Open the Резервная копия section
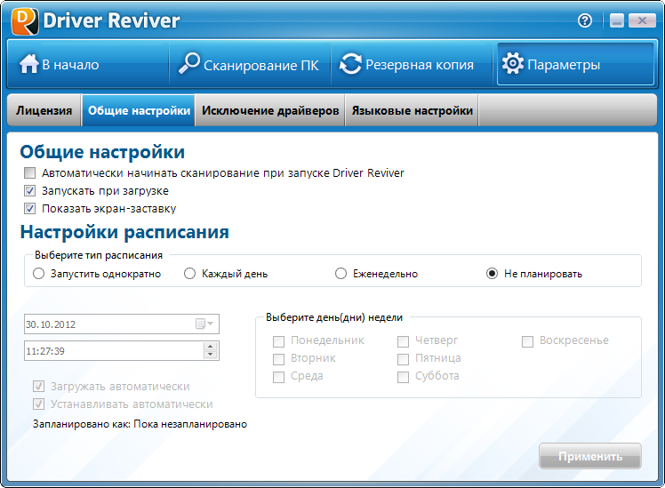The height and width of the screenshot is (488, 665). coord(412,64)
